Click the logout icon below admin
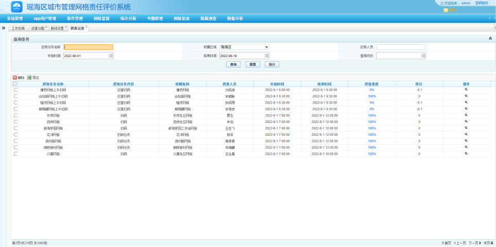496x247 pixels. coord(446,10)
